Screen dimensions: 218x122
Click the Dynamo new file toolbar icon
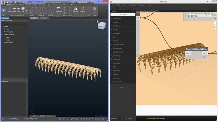click(x=112, y=8)
